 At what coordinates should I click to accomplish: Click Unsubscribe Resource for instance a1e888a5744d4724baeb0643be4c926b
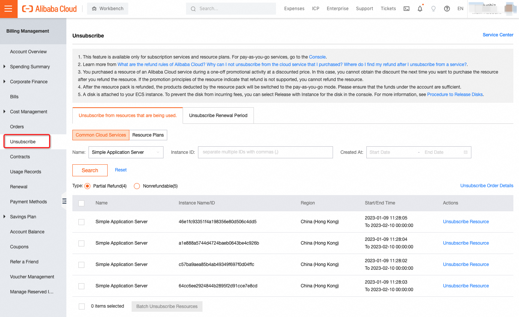(466, 243)
